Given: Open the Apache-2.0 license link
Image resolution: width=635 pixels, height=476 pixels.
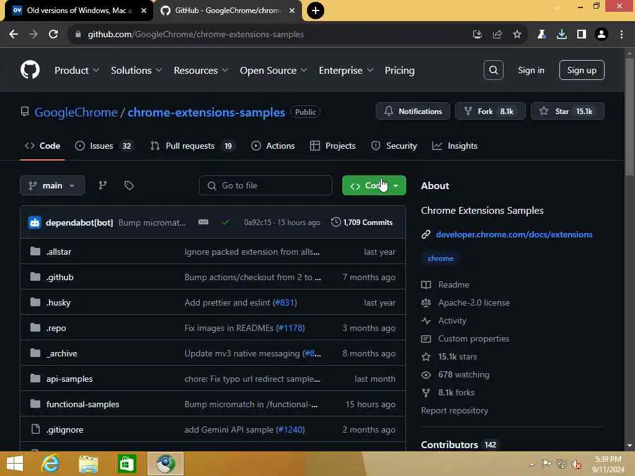Looking at the screenshot, I should coord(473,302).
